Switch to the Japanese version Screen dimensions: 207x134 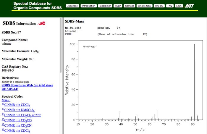[x=73, y=6]
